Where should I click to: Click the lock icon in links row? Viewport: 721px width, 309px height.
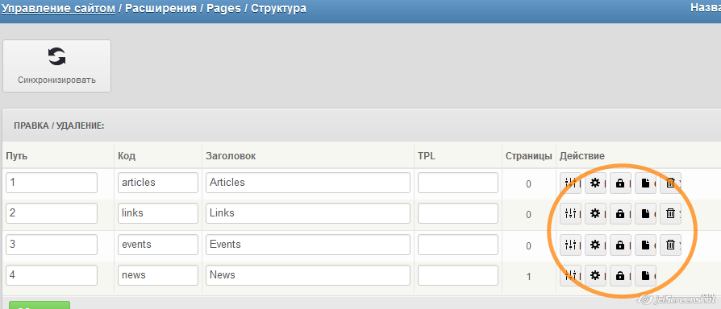pyautogui.click(x=620, y=213)
